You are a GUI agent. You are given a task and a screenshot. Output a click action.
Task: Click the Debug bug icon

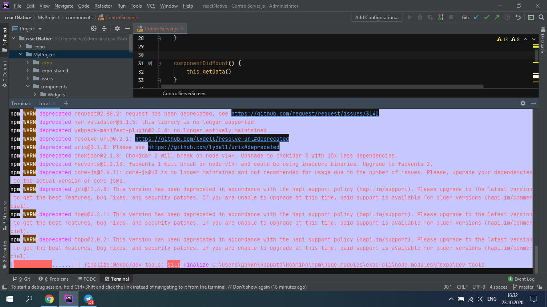coord(420,17)
